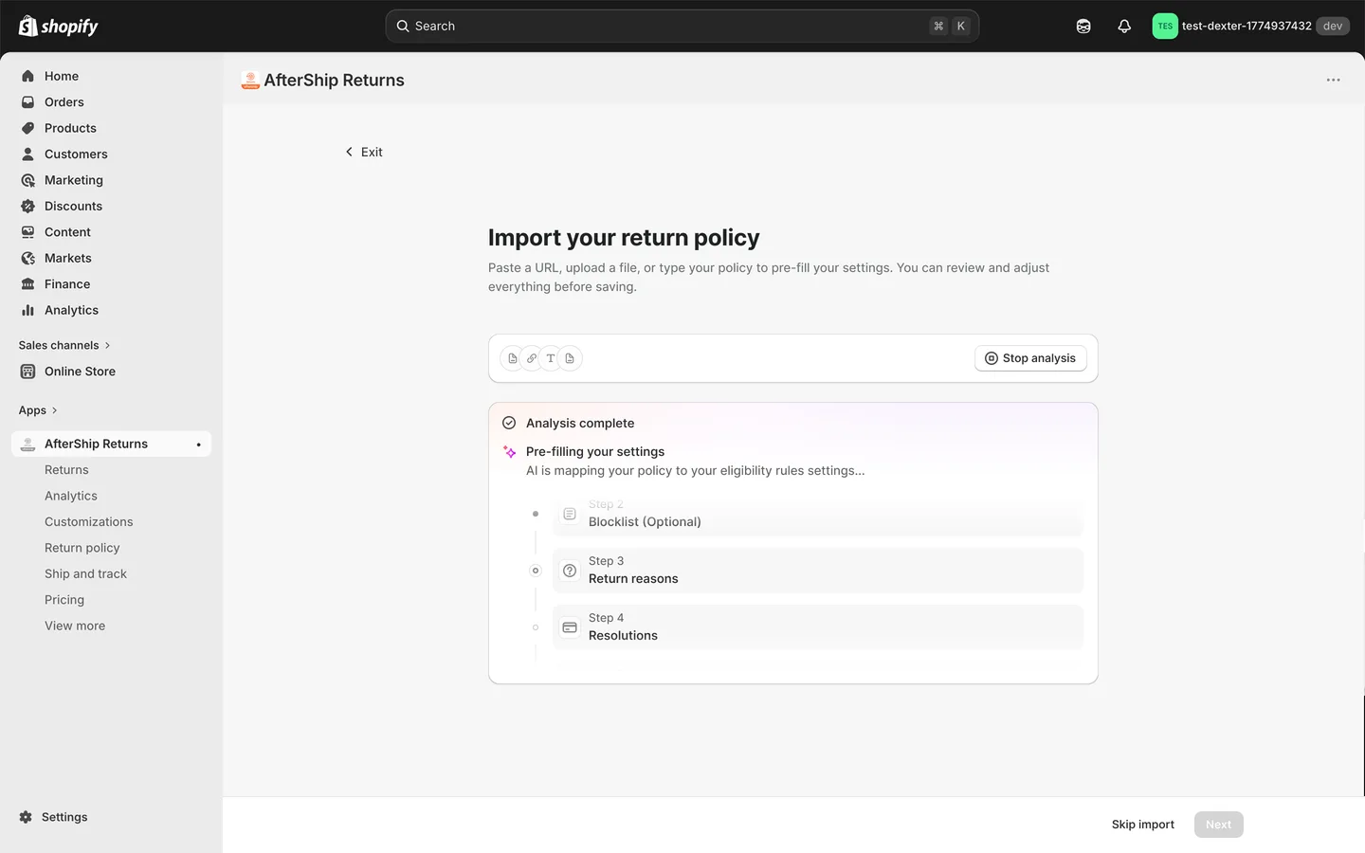Image resolution: width=1365 pixels, height=853 pixels.
Task: Click the Markets globe icon
Action: (28, 258)
